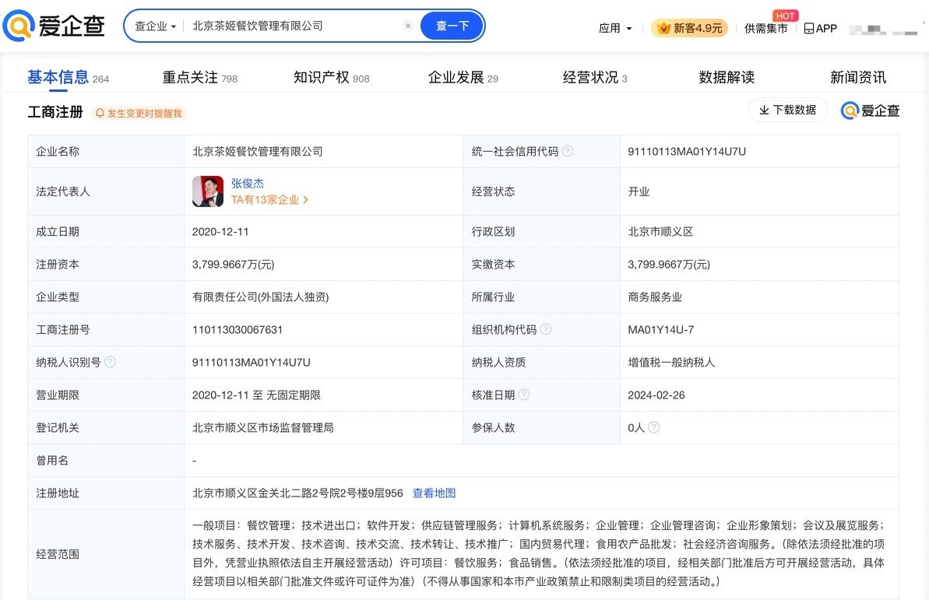Click the 下载数据 button

coord(787,110)
